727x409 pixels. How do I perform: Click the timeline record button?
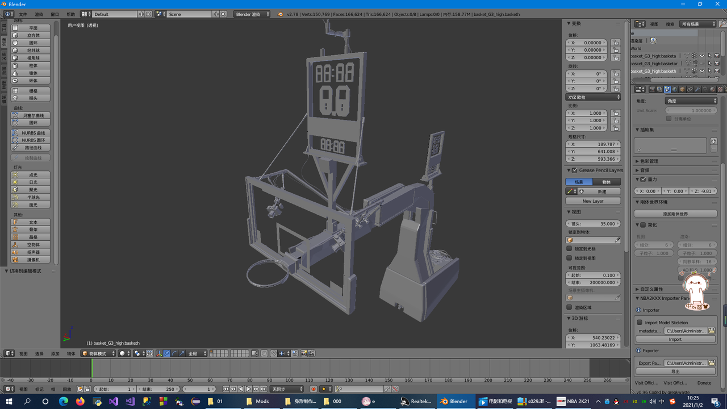tap(313, 389)
